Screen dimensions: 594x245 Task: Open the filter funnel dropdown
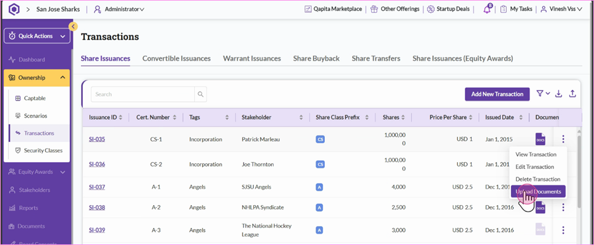click(x=543, y=94)
